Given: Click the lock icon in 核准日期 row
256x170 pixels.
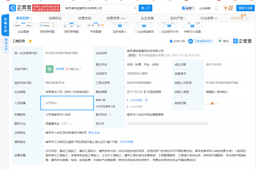Looking at the screenshot, I should pyautogui.click(x=212, y=103).
